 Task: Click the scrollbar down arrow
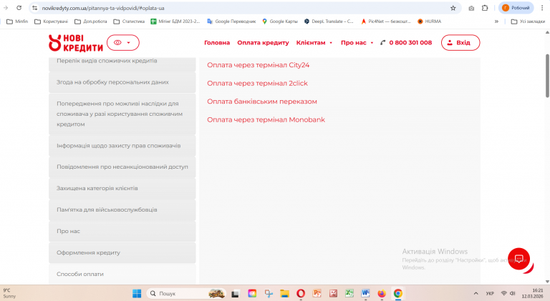[x=547, y=282]
